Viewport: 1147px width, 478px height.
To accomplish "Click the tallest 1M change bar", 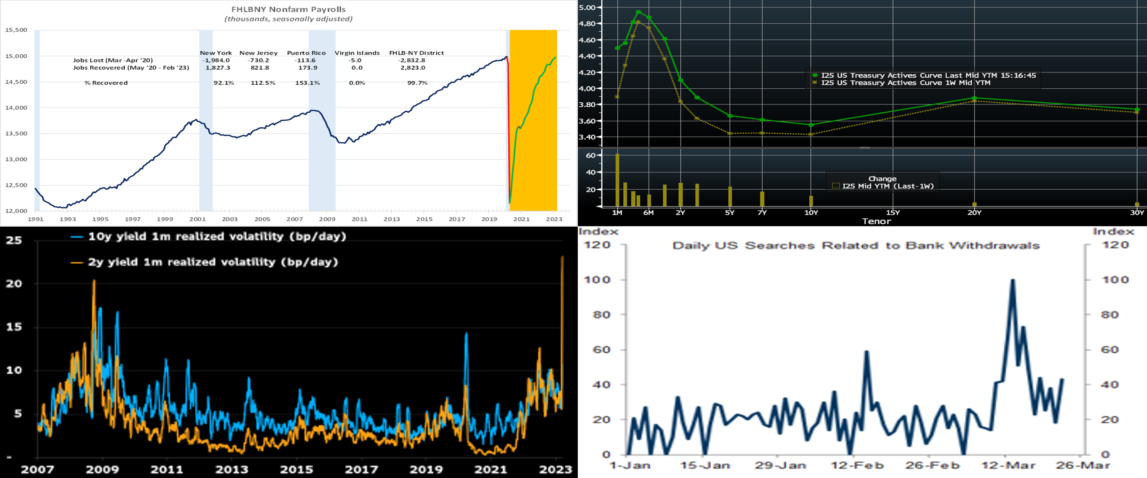I will pos(617,180).
